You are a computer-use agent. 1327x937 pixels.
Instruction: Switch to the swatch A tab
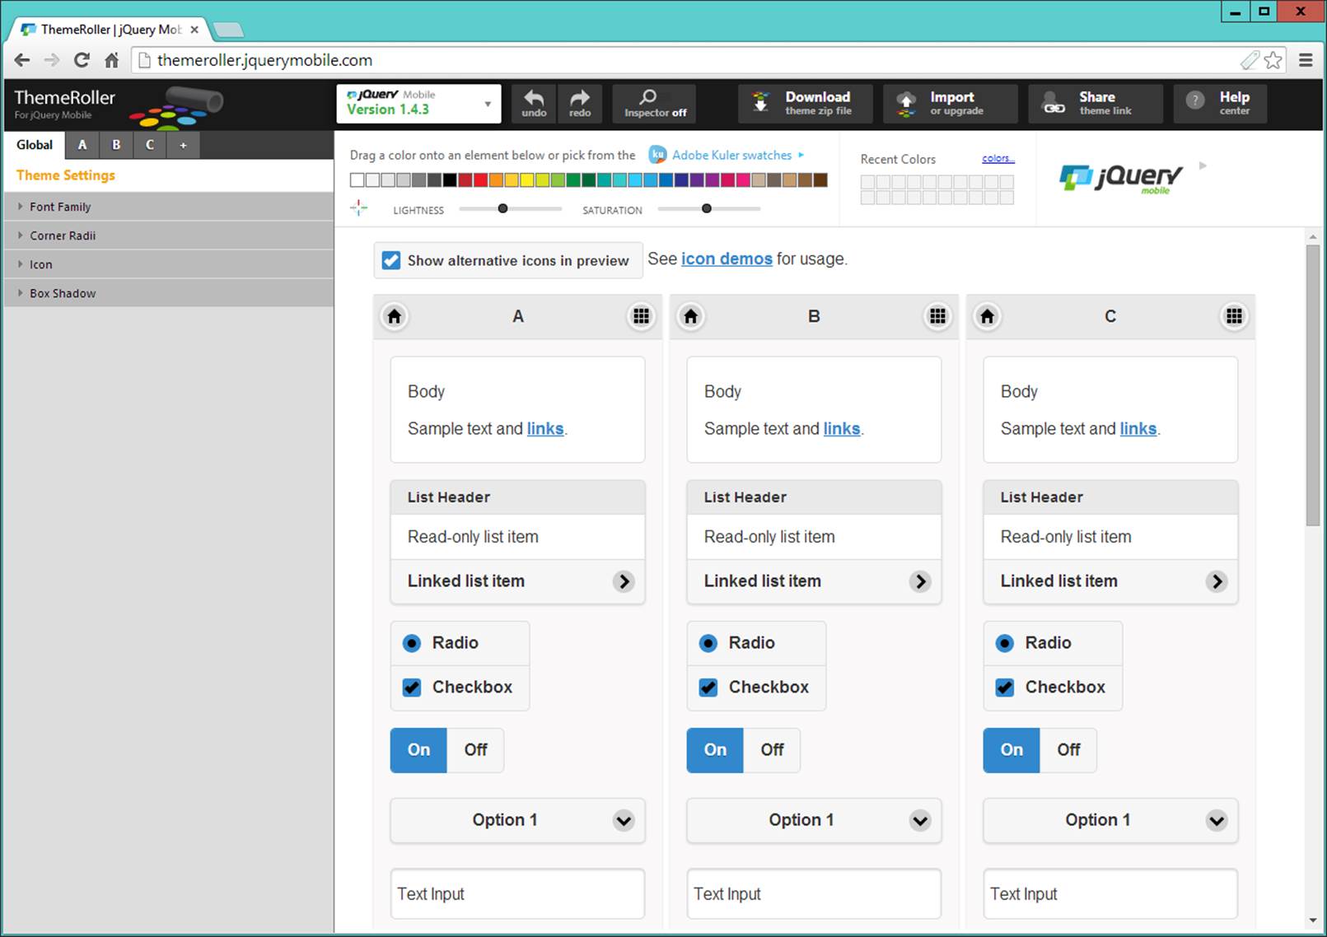pyautogui.click(x=82, y=145)
